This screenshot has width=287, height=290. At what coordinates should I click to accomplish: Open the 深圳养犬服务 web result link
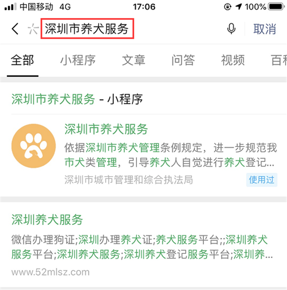tap(47, 220)
